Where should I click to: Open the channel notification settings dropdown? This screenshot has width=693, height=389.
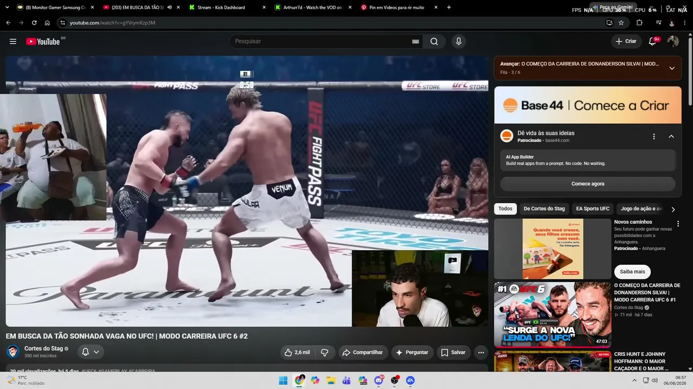click(90, 352)
